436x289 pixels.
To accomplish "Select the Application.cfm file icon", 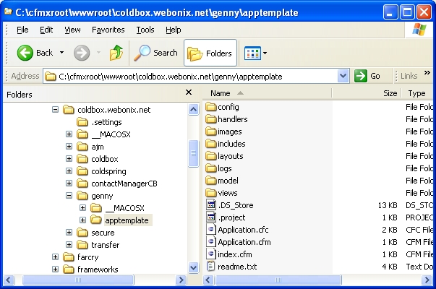I will (211, 242).
